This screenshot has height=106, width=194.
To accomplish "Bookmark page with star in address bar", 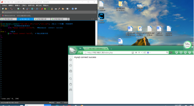I will click(x=136, y=52).
